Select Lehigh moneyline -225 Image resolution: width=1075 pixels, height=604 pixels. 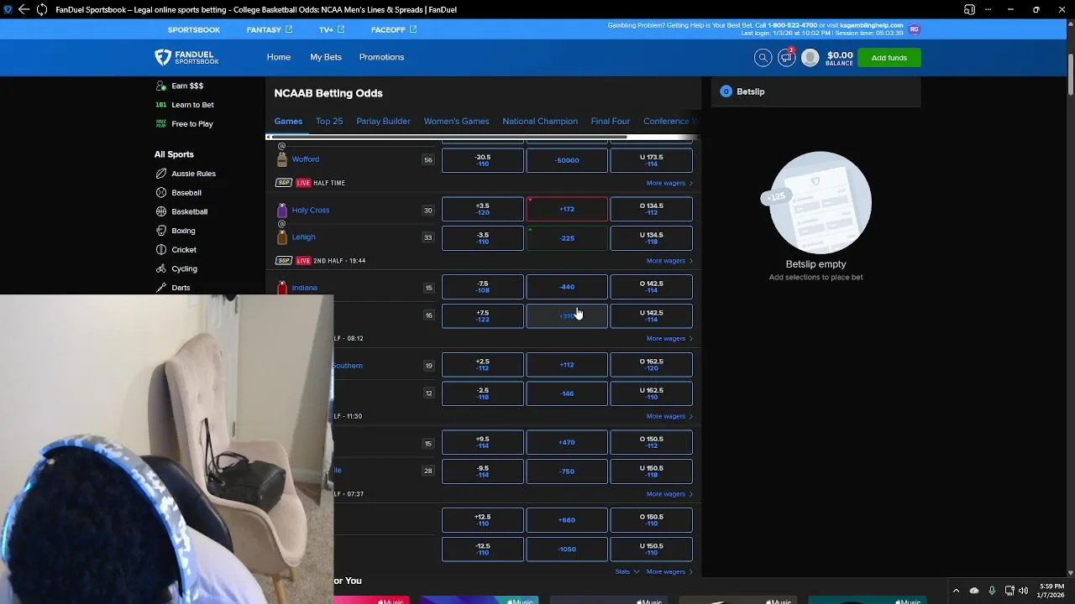tap(567, 238)
